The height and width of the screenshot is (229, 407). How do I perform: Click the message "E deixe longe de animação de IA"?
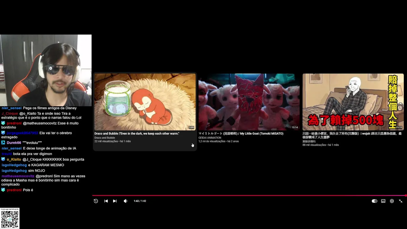[x=50, y=149]
